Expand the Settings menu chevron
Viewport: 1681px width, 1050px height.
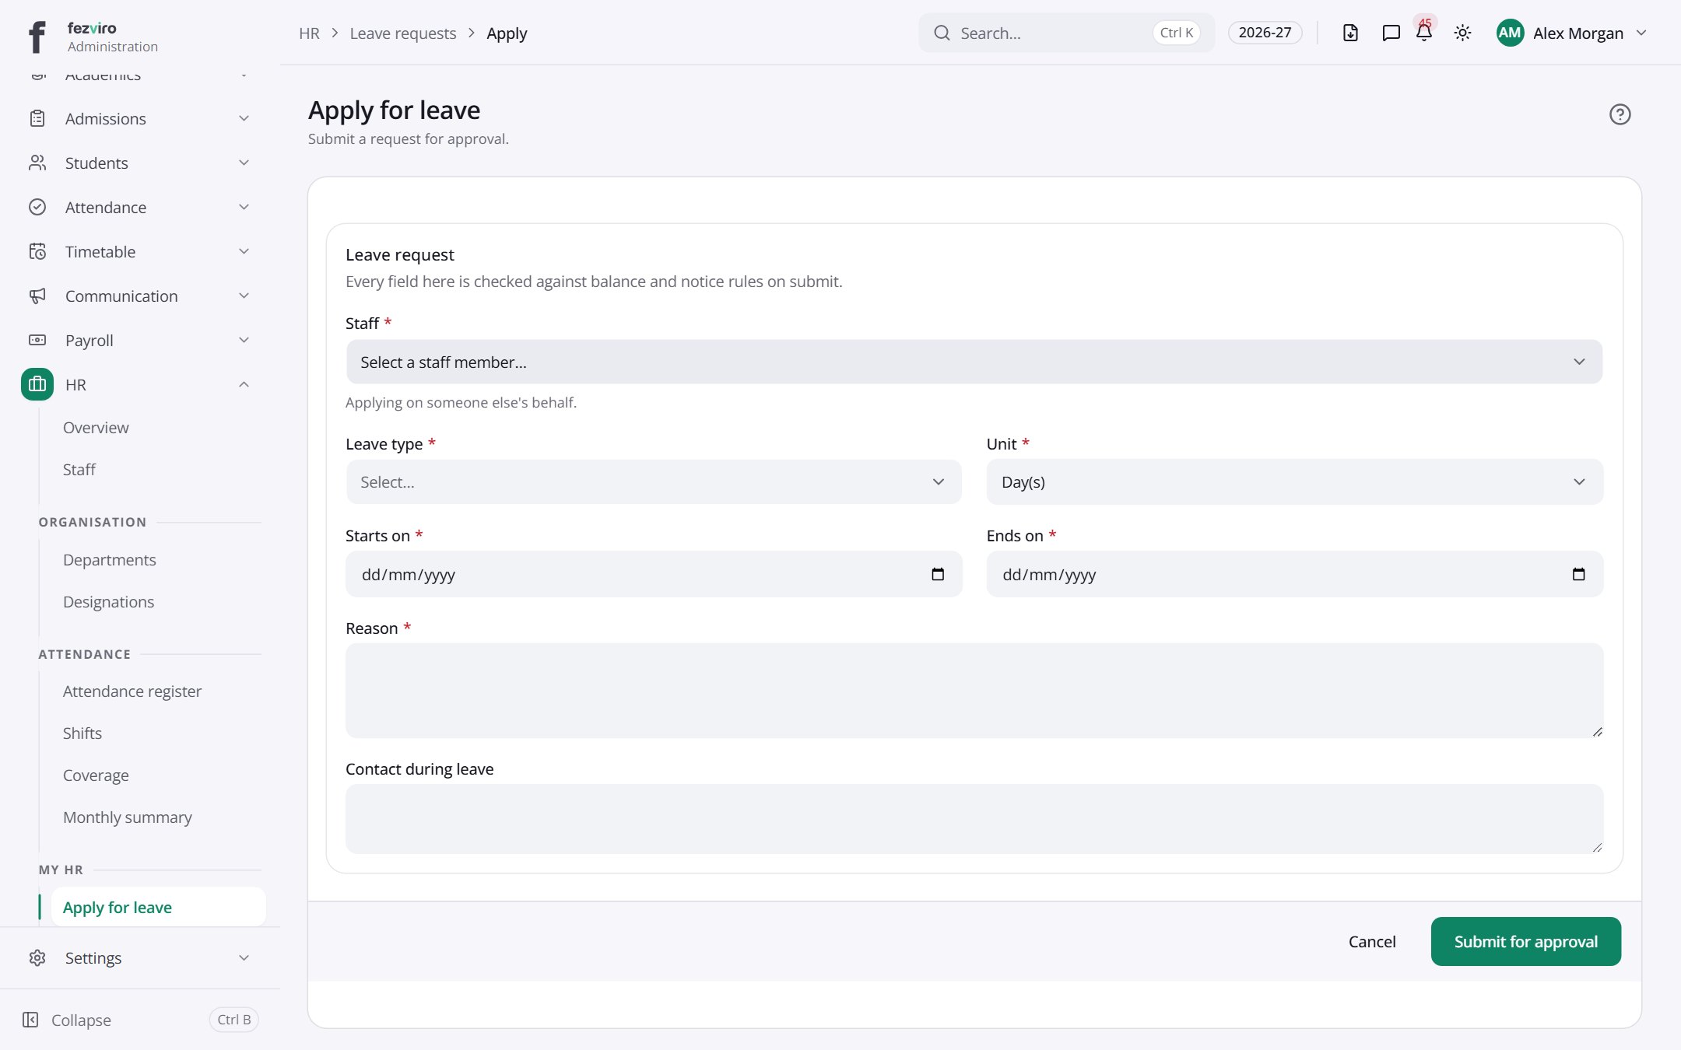pyautogui.click(x=244, y=957)
